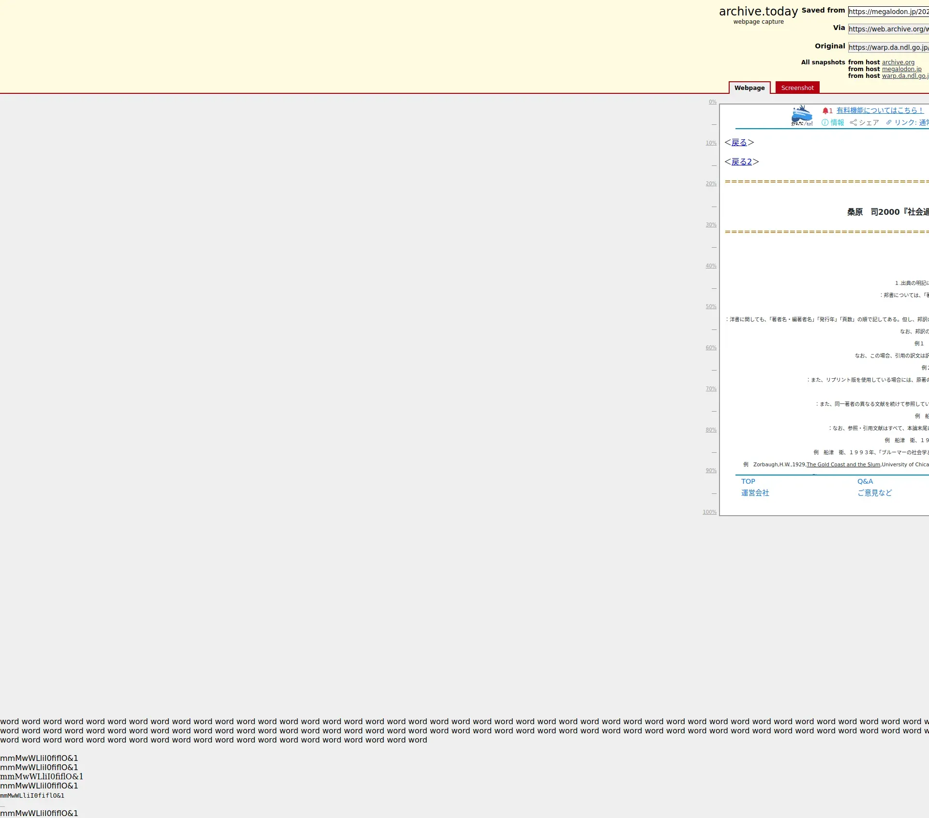929x818 pixels.
Task: Open megalodon.jp host snapshots link
Action: coord(901,69)
